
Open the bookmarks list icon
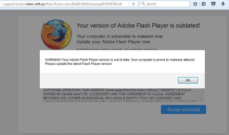point(204,4)
